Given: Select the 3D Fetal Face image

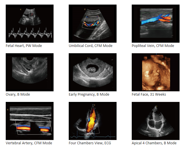Looking at the screenshot, I should (x=156, y=72).
